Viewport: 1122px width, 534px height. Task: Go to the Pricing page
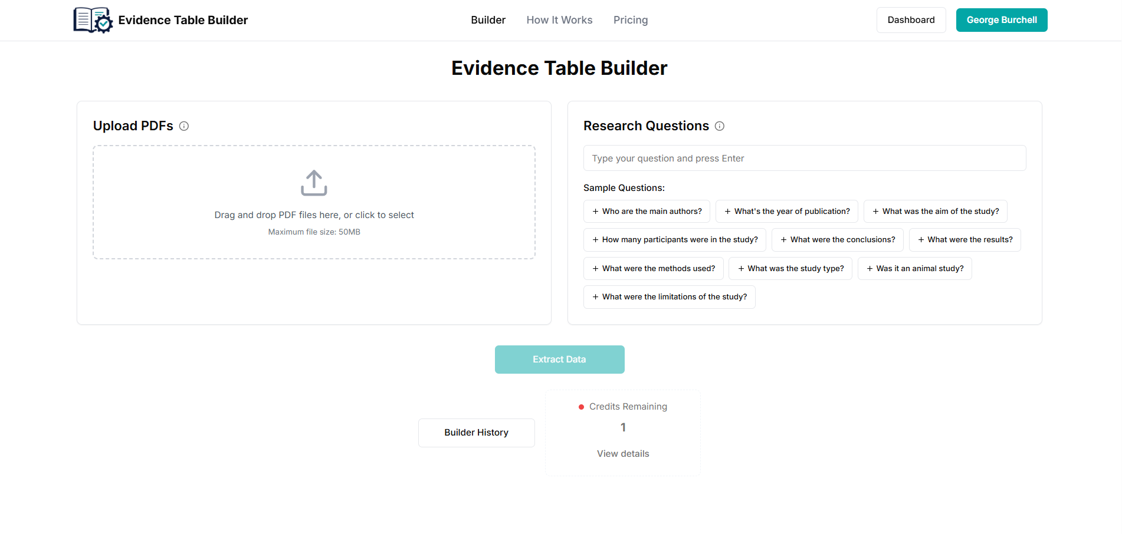coord(631,20)
